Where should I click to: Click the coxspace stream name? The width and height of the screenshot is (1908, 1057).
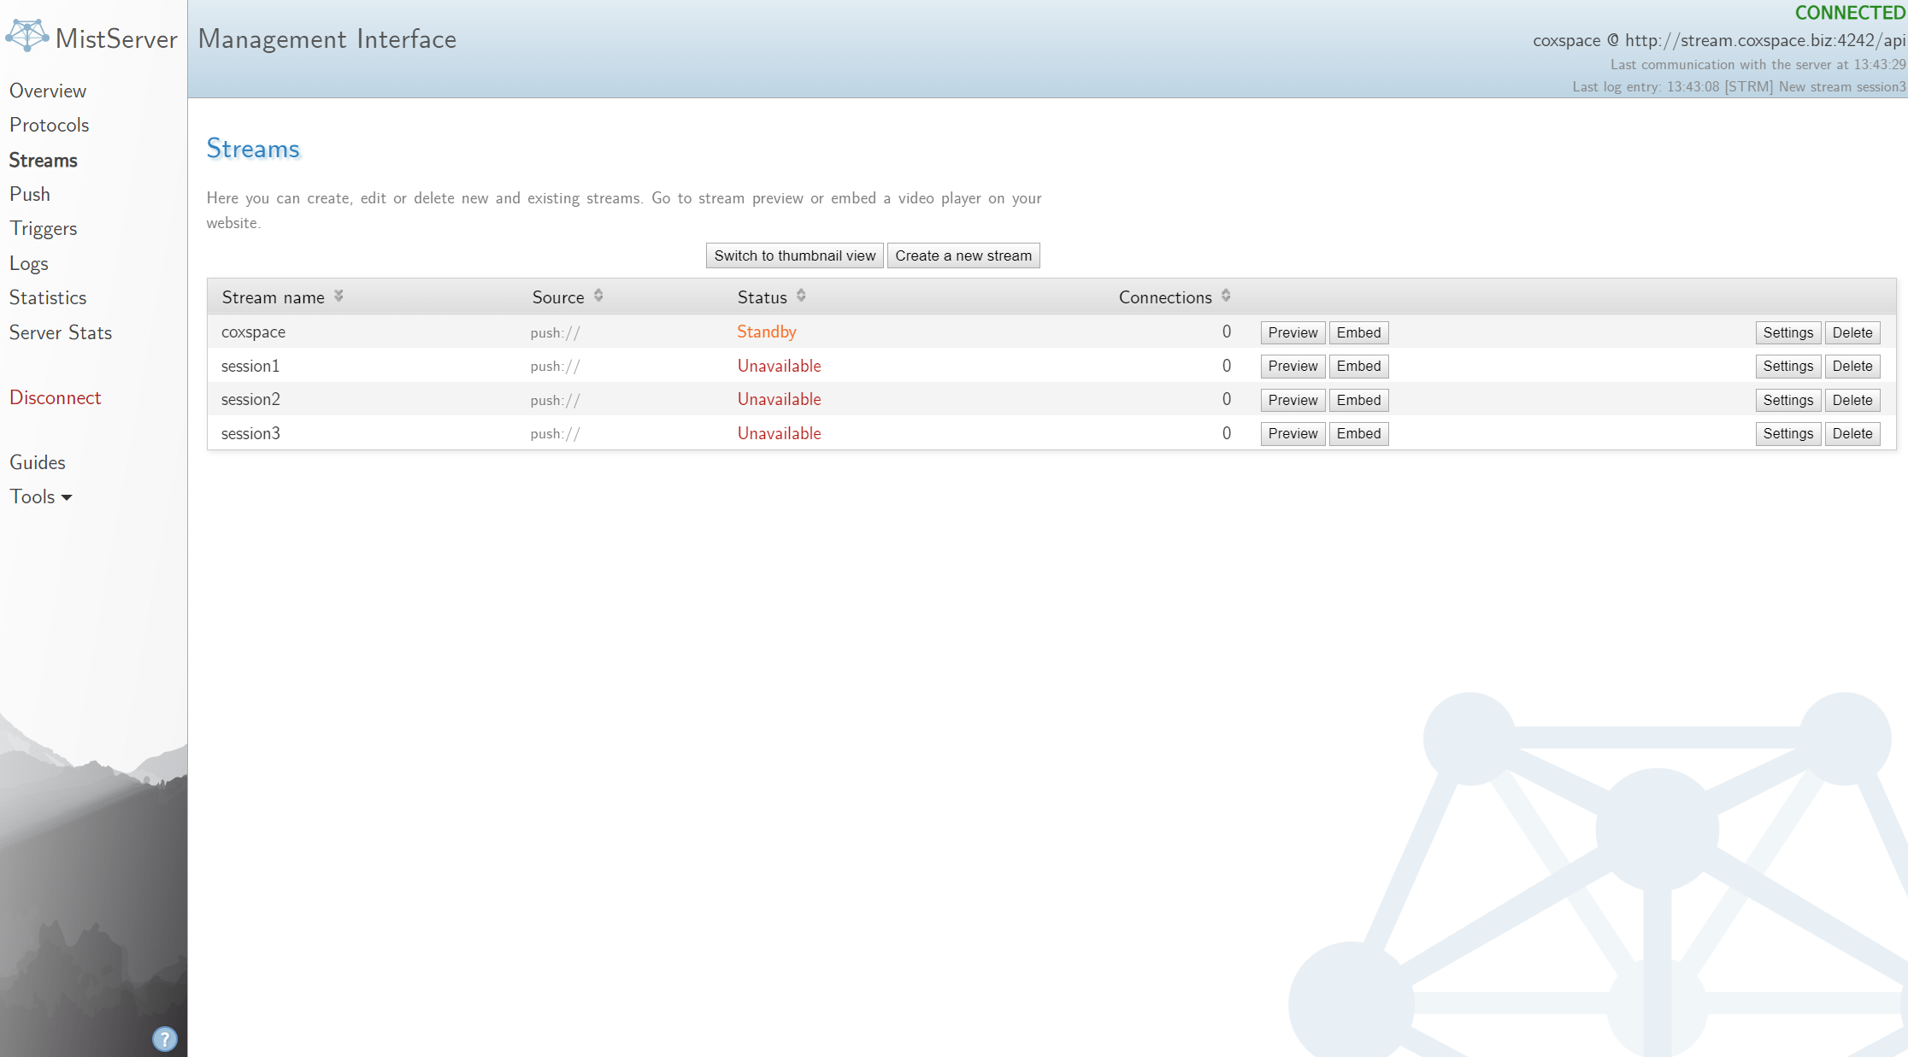click(253, 332)
